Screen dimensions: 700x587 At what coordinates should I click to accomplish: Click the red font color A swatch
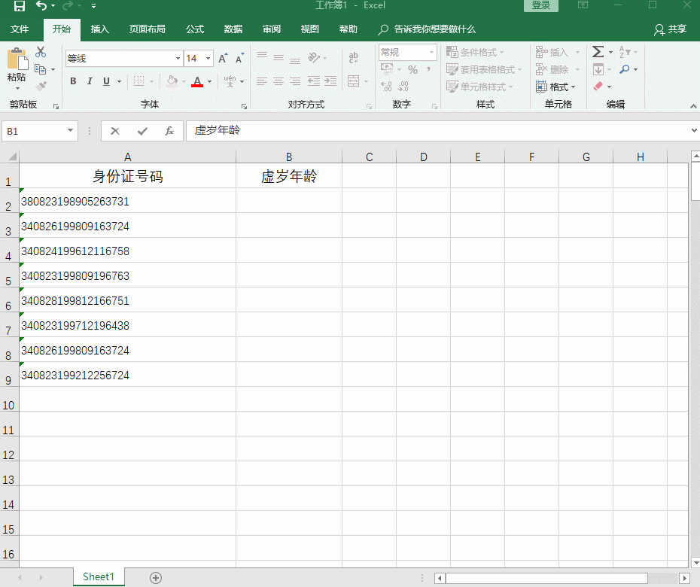point(197,81)
